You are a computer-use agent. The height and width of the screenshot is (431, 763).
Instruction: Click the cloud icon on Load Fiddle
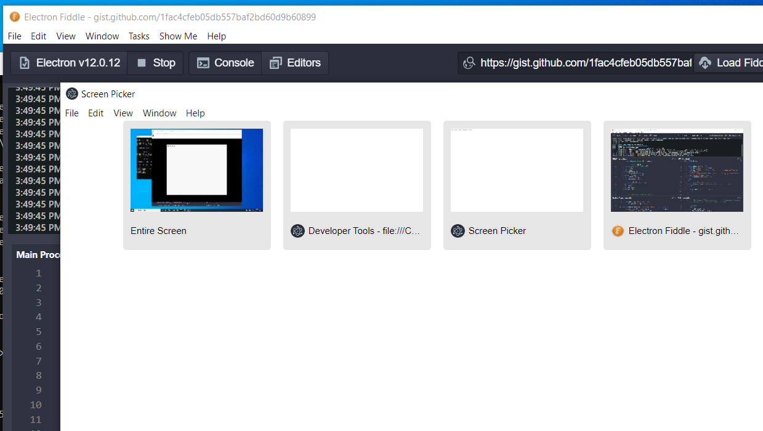pyautogui.click(x=704, y=62)
